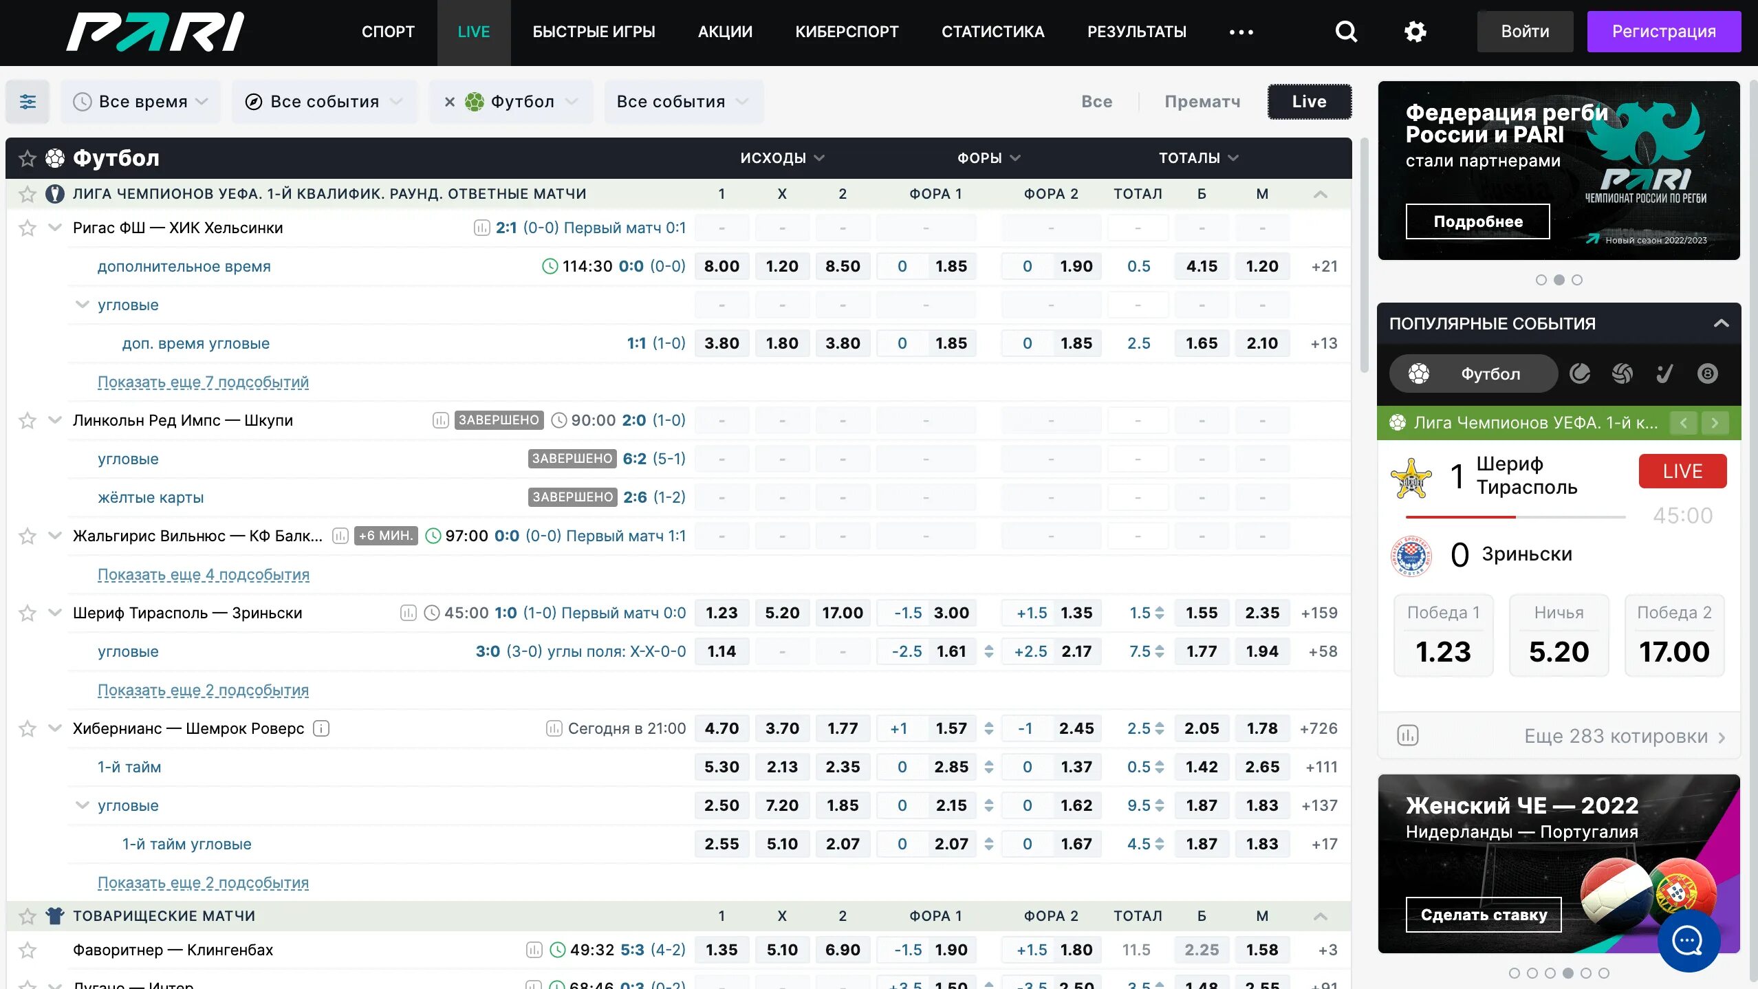Open statistics icon for Линкольн Ред Импс match
Viewport: 1758px width, 989px height.
pos(440,420)
